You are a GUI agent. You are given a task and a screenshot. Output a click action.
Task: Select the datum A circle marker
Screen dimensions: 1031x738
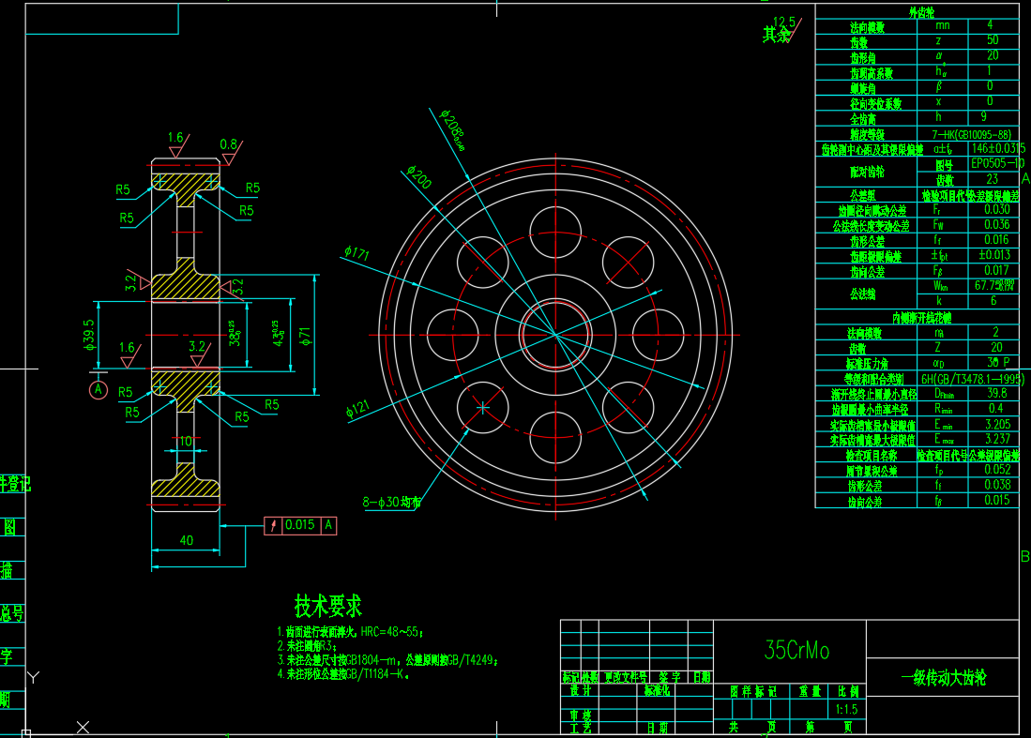(99, 389)
